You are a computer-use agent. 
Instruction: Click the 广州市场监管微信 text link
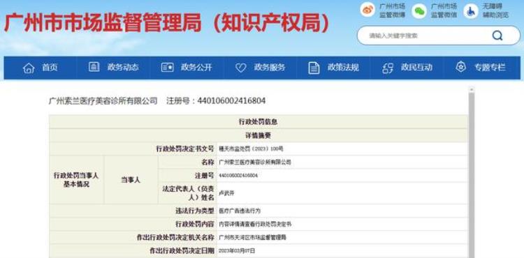click(444, 10)
